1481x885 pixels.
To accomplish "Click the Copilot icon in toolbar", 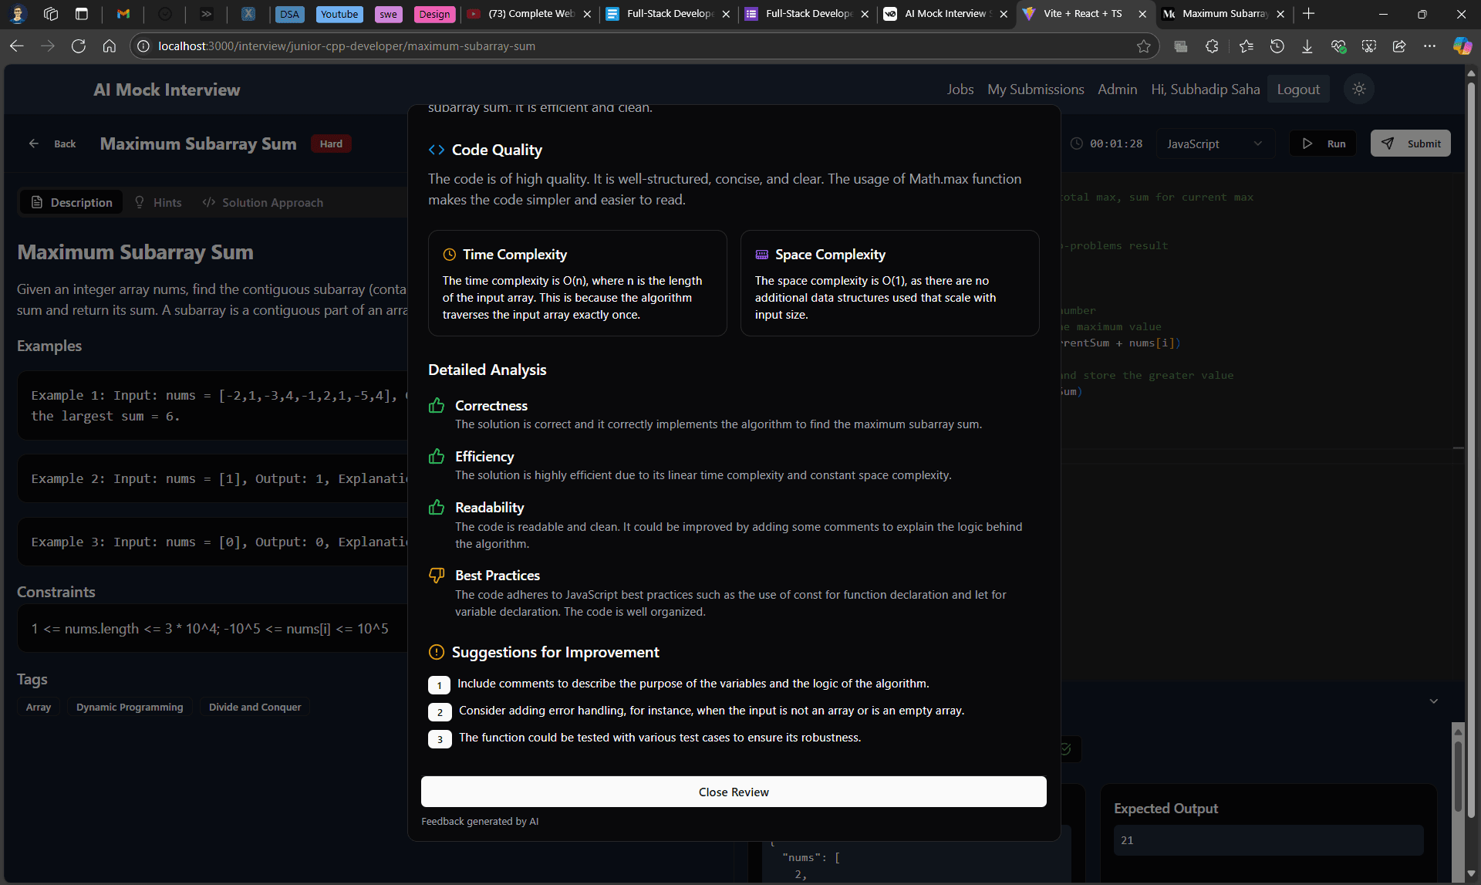I will pyautogui.click(x=1462, y=46).
